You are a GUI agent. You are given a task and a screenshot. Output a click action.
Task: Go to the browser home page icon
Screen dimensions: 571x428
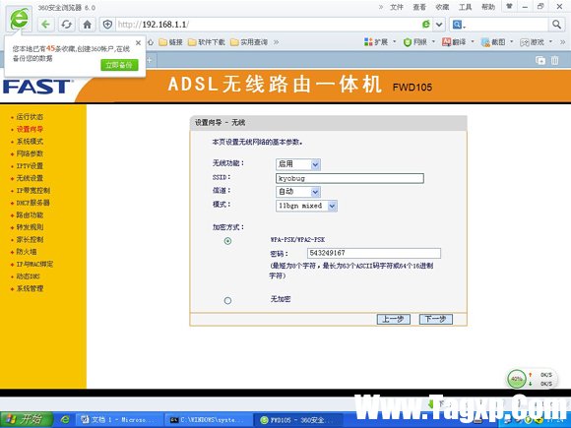(87, 25)
